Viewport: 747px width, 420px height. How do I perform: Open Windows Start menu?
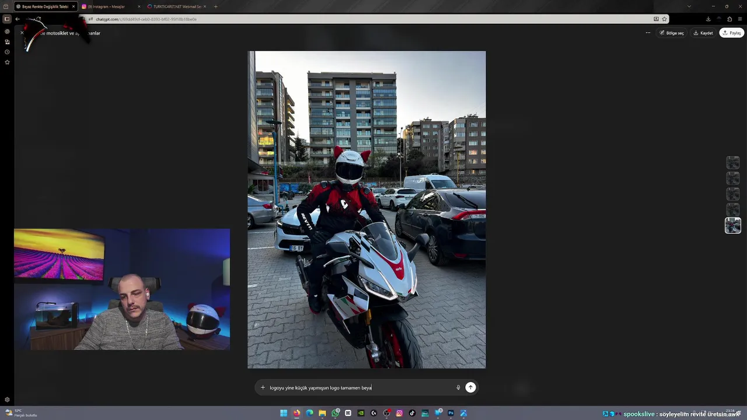[x=284, y=413]
